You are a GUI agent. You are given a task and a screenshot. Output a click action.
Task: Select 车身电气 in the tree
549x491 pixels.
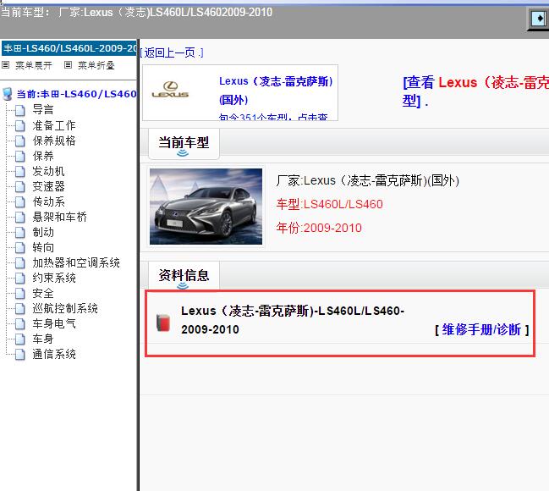[x=54, y=323]
